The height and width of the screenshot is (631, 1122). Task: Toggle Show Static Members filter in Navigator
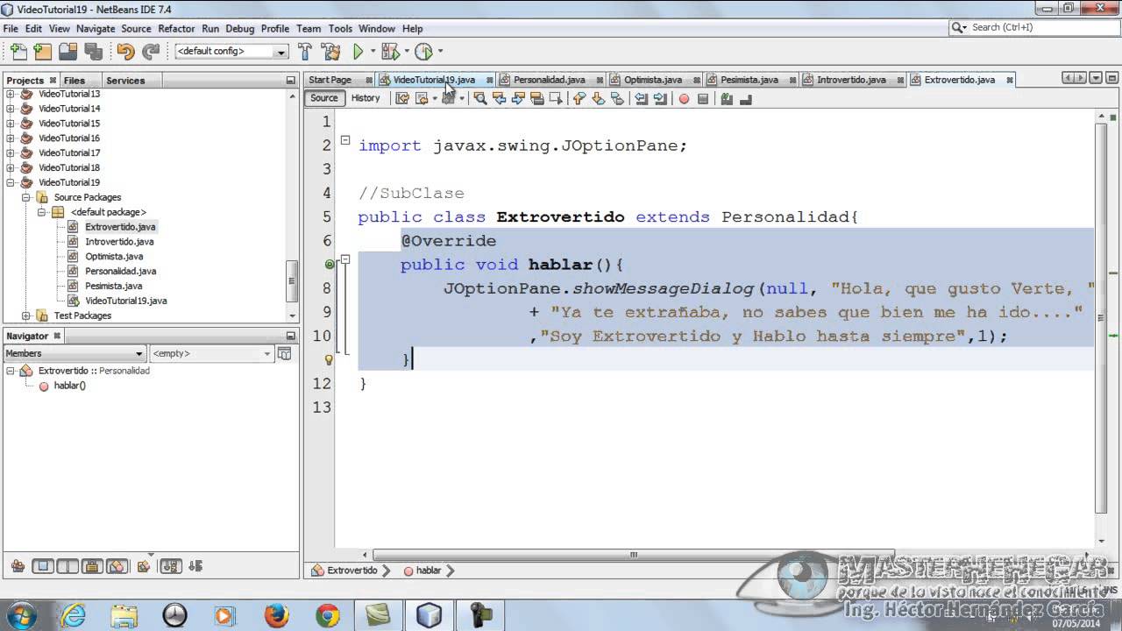coord(67,567)
